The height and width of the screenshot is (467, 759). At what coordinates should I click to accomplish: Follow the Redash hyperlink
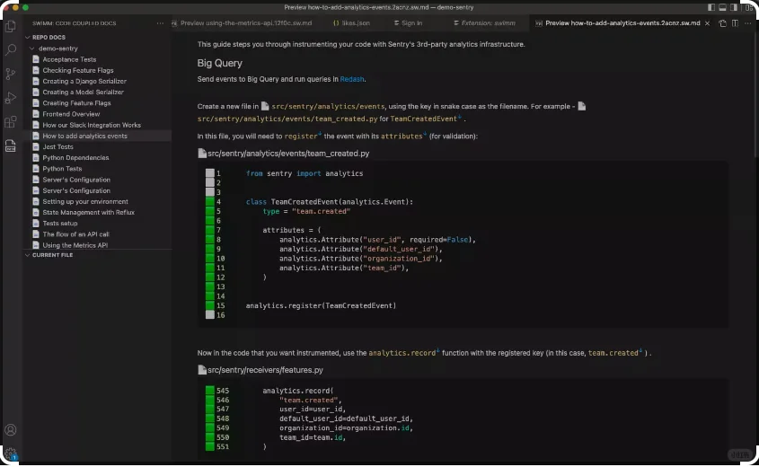pyautogui.click(x=352, y=79)
